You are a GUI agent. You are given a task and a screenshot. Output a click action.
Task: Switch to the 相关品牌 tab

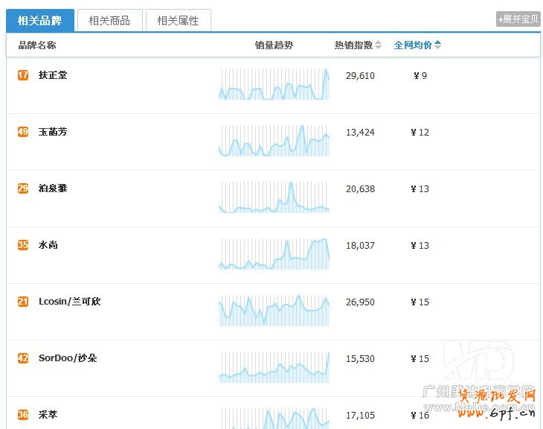(40, 20)
